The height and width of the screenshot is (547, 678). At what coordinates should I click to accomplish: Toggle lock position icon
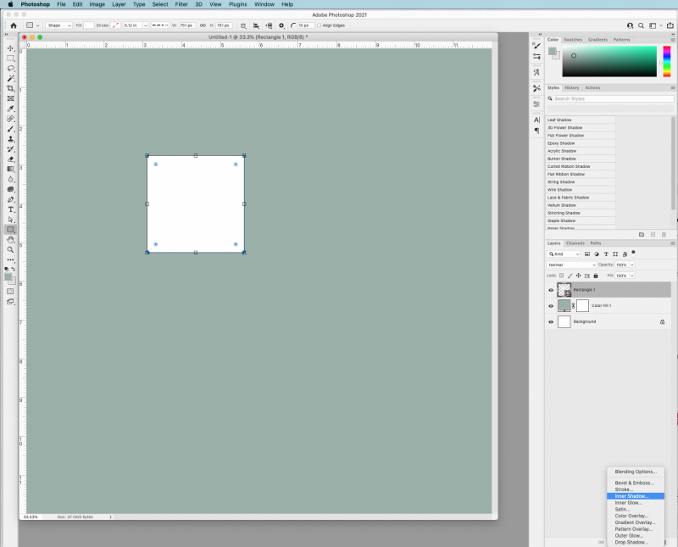click(x=578, y=276)
